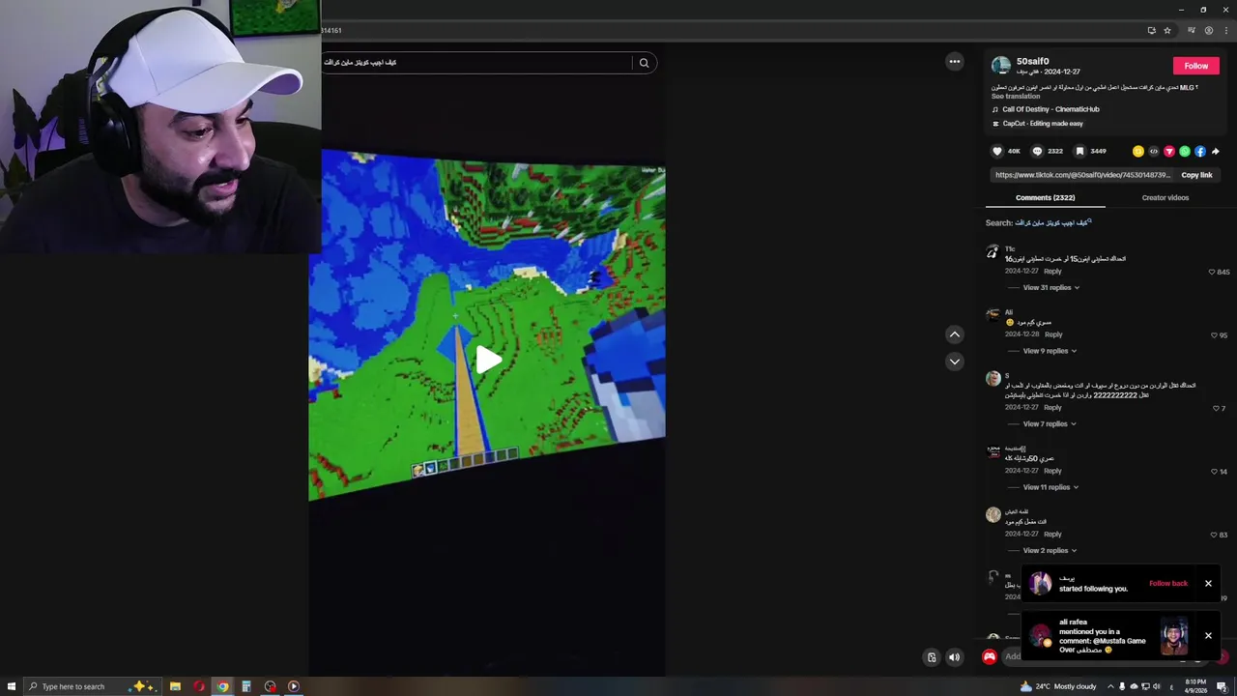Save video with bookmark icon
Viewport: 1237px width, 696px height.
pyautogui.click(x=1079, y=152)
